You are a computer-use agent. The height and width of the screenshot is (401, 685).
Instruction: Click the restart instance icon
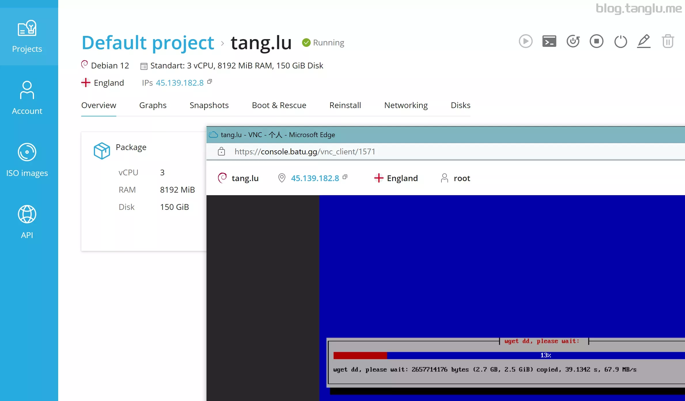573,41
